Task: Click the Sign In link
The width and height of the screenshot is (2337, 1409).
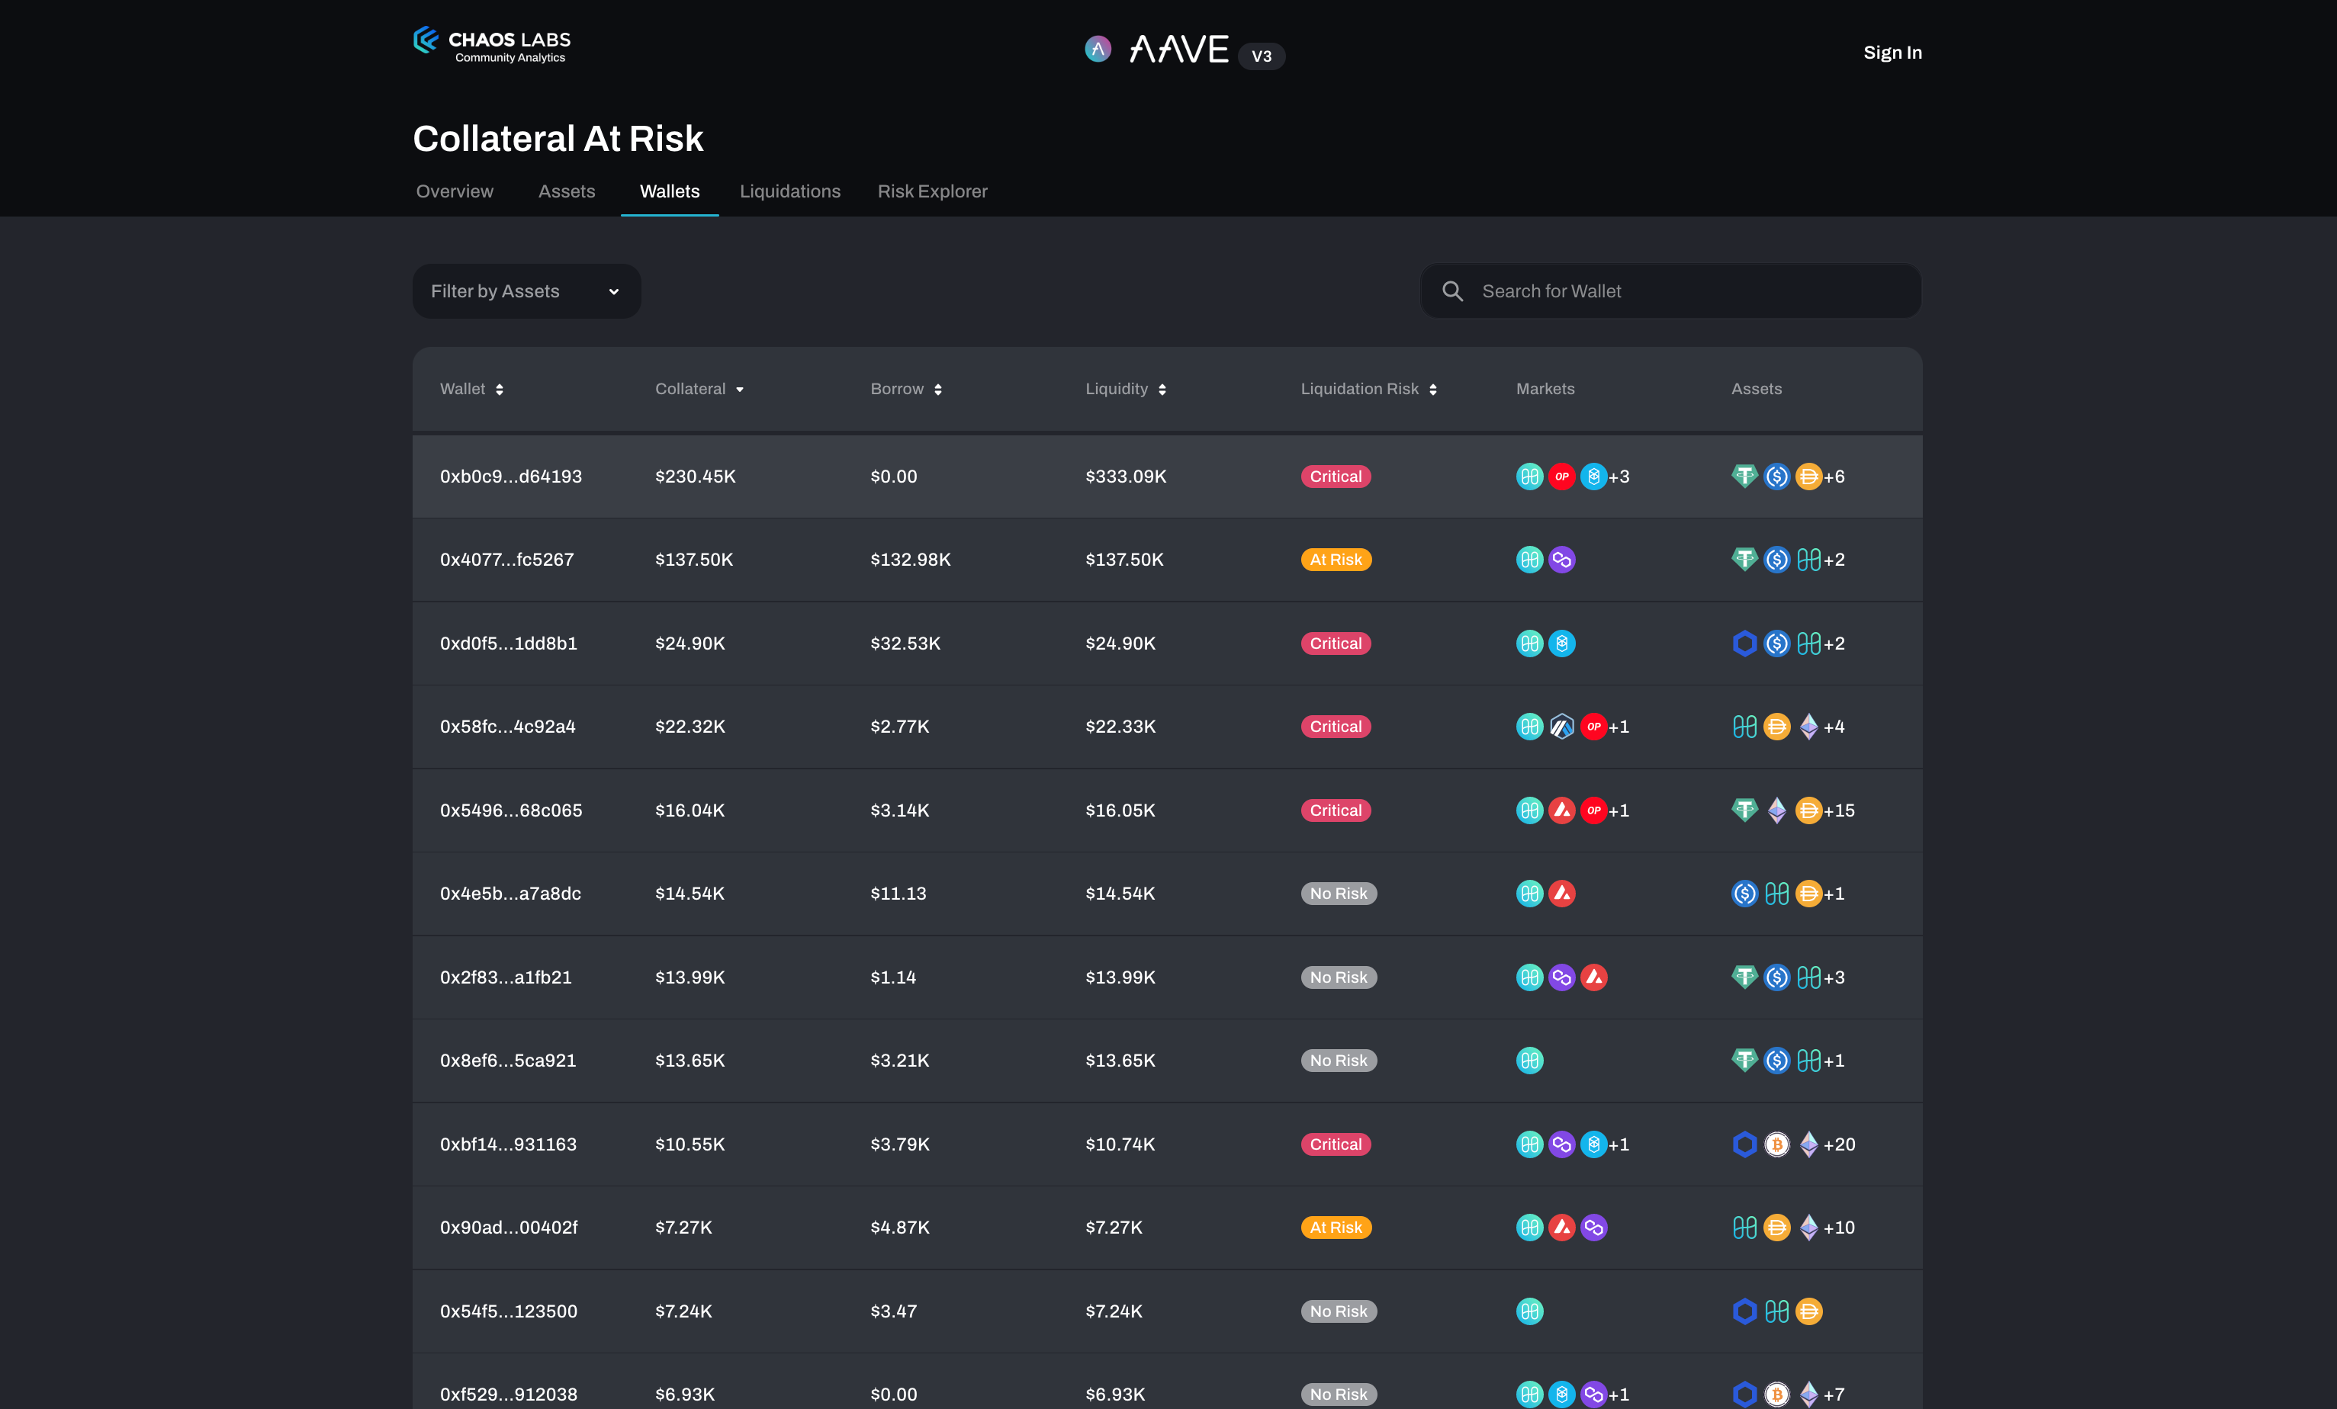Action: tap(1892, 52)
